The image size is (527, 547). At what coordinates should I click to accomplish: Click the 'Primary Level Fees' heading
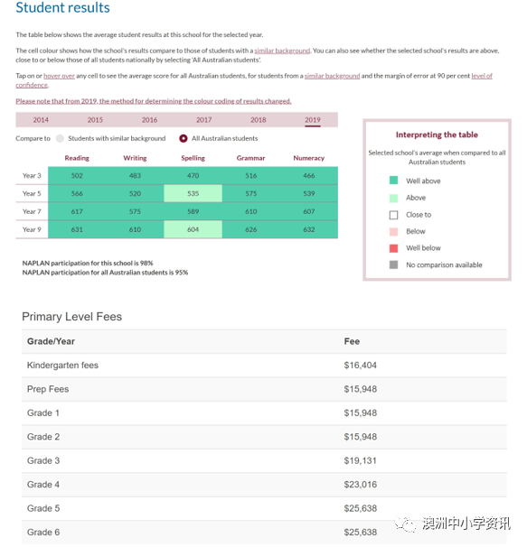click(x=72, y=317)
